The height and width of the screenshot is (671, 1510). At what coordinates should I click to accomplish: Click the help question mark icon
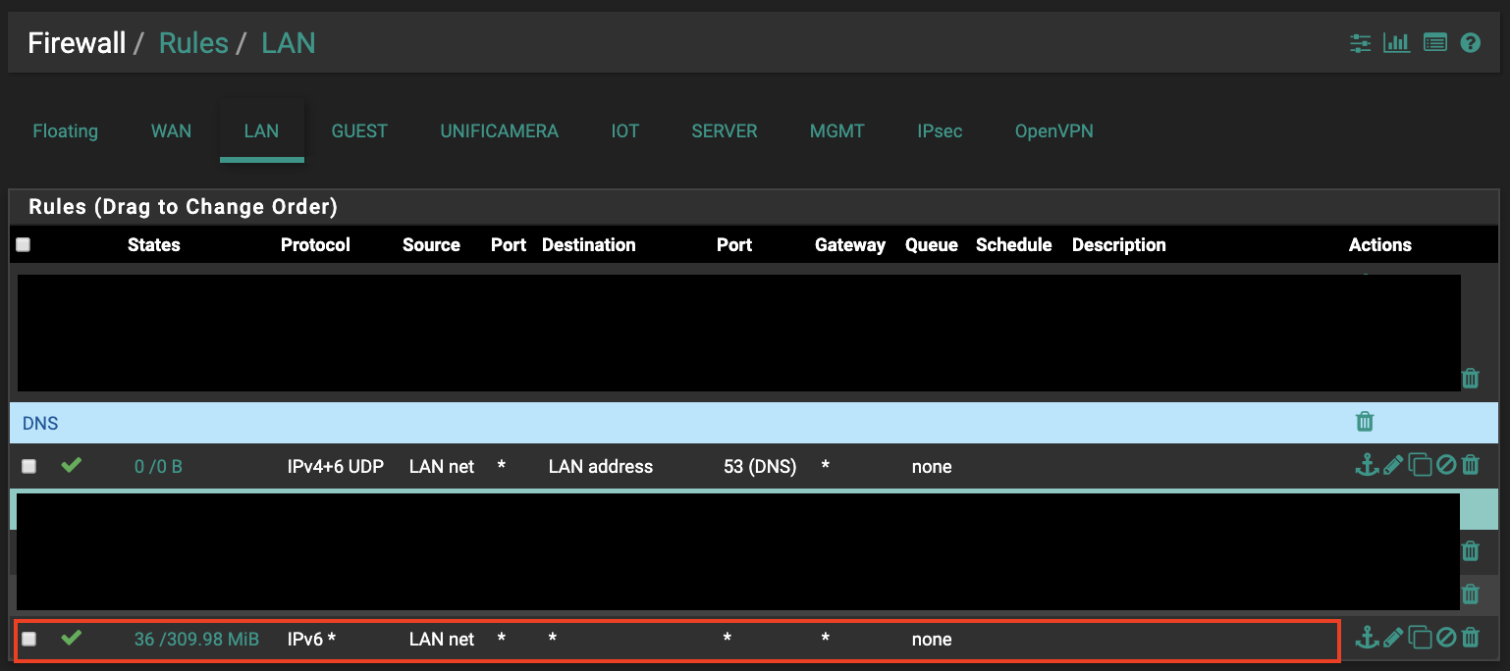(x=1470, y=43)
